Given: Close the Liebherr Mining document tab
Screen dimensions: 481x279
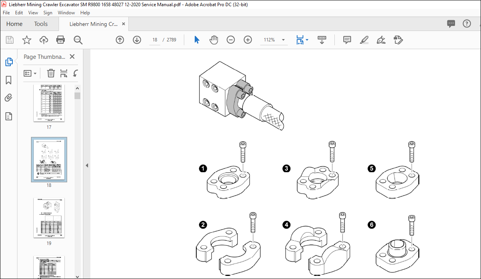Looking at the screenshot, I should click(x=124, y=24).
